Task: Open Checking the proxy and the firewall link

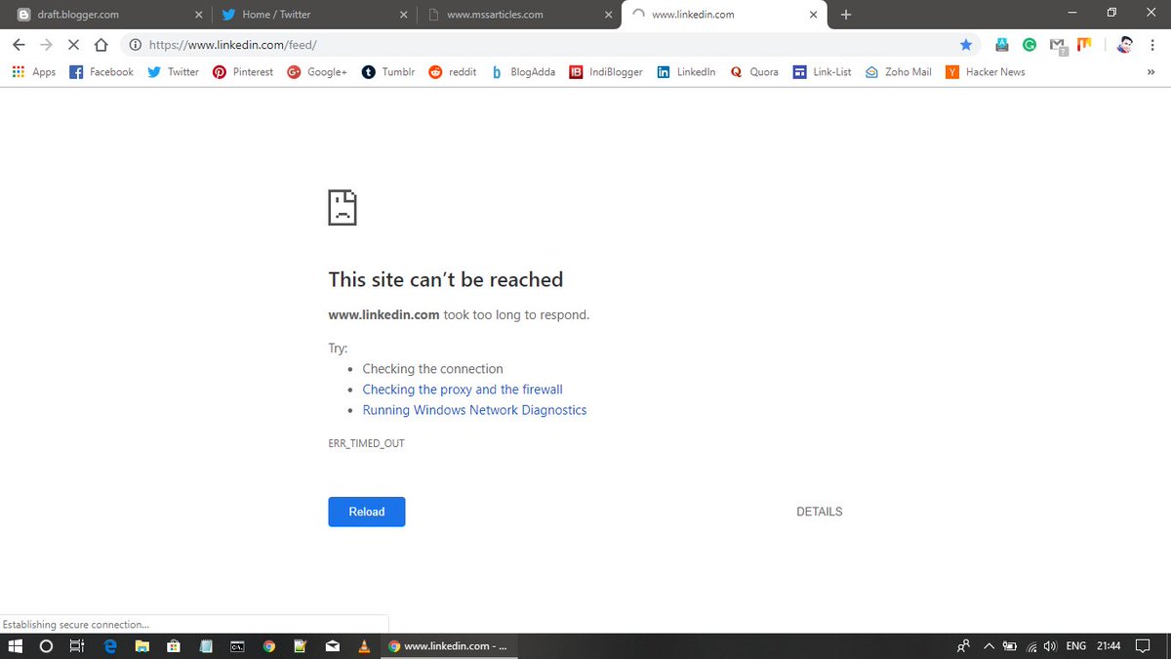Action: [x=463, y=390]
